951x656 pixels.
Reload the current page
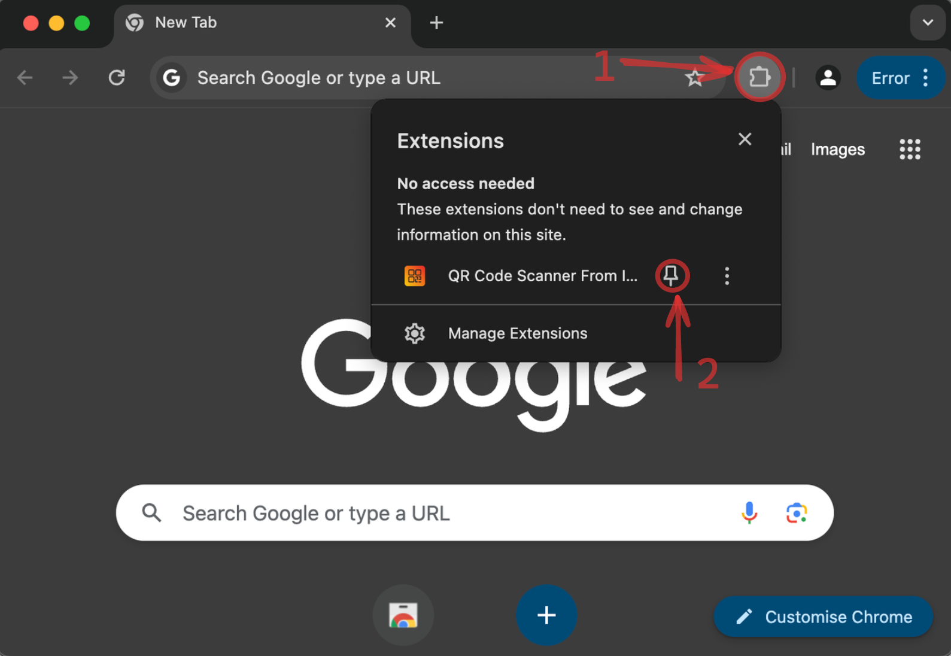pos(117,78)
